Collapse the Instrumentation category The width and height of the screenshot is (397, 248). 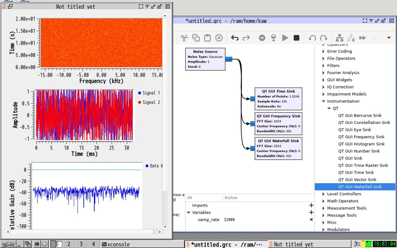(324, 101)
